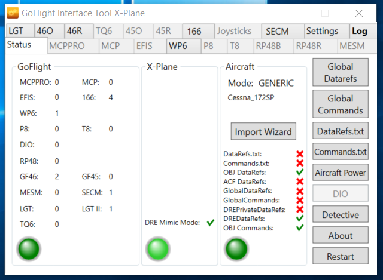Close the GoFlight Interface Tool window
383x280 pixels.
tap(359, 13)
